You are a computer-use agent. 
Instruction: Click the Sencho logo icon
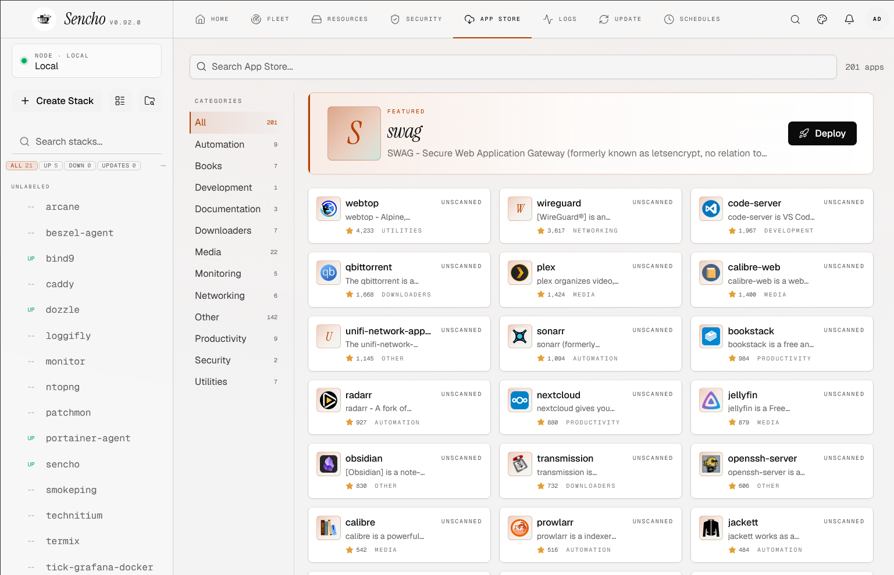(x=44, y=19)
